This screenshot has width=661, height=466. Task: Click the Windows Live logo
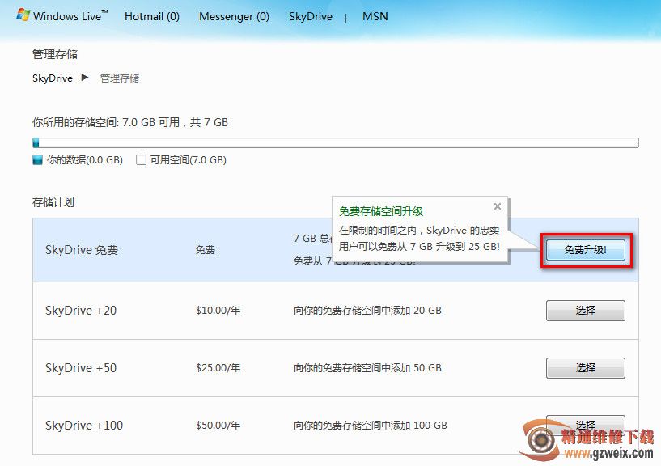tap(62, 16)
